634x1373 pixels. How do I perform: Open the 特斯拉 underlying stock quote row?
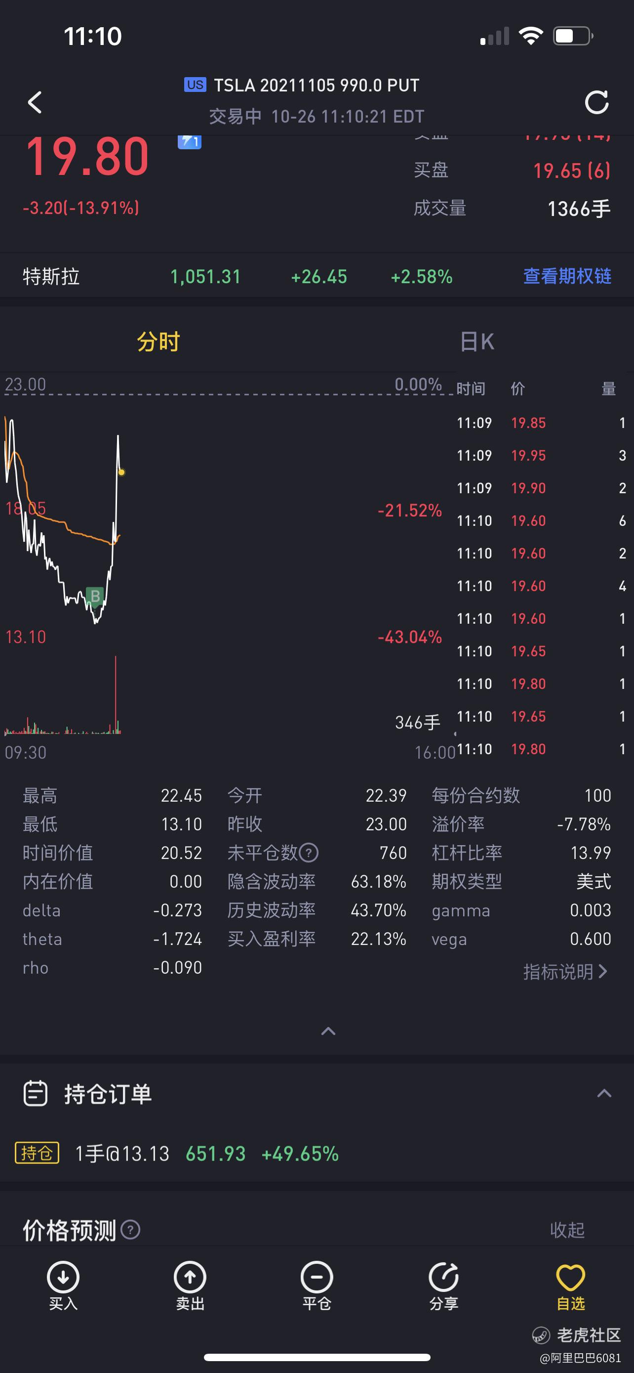coord(317,276)
